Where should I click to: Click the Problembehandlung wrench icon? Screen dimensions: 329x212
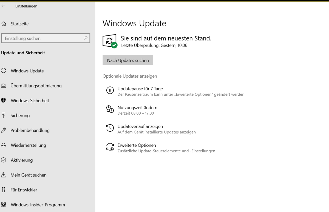(4, 130)
